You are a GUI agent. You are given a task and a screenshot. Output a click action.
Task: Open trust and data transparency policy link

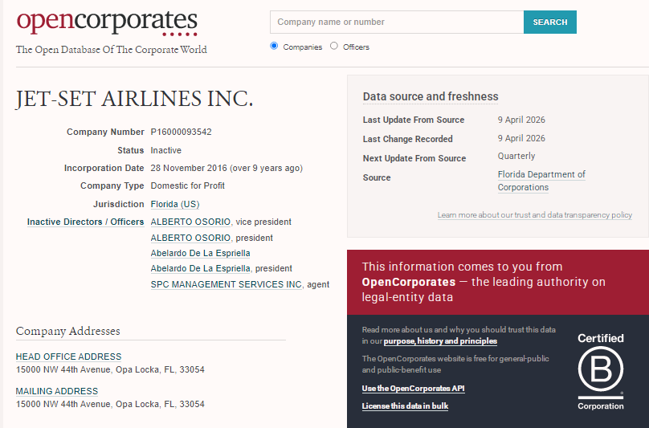[x=535, y=215]
